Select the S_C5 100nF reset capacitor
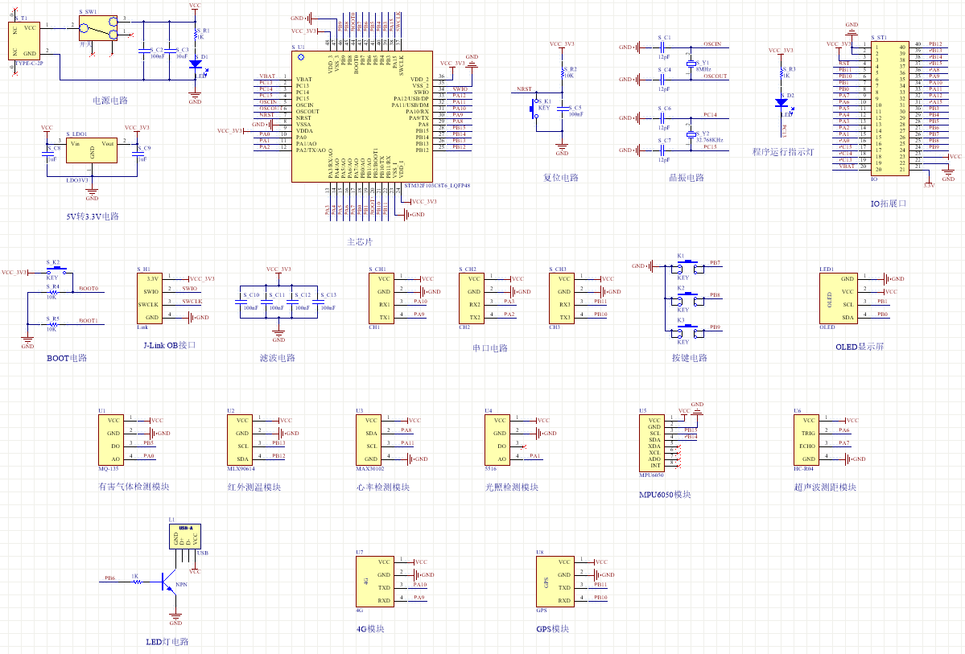965x654 pixels. tap(562, 109)
